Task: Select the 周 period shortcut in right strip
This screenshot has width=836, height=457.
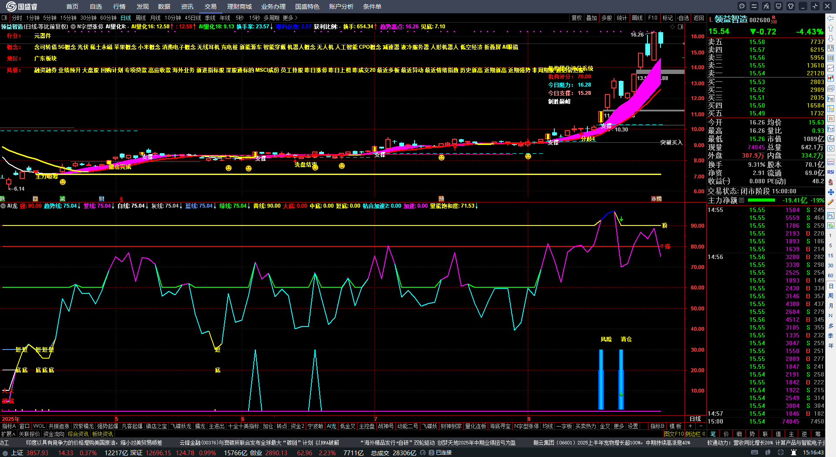Action: (x=831, y=296)
